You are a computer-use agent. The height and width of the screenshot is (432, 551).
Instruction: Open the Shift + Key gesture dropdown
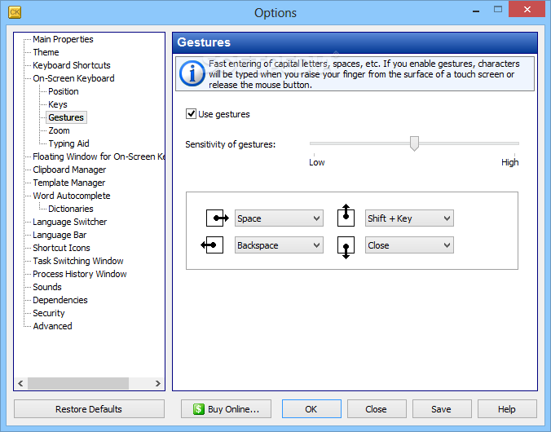point(409,218)
